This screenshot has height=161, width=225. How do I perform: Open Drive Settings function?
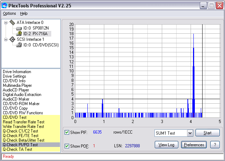click(x=14, y=76)
